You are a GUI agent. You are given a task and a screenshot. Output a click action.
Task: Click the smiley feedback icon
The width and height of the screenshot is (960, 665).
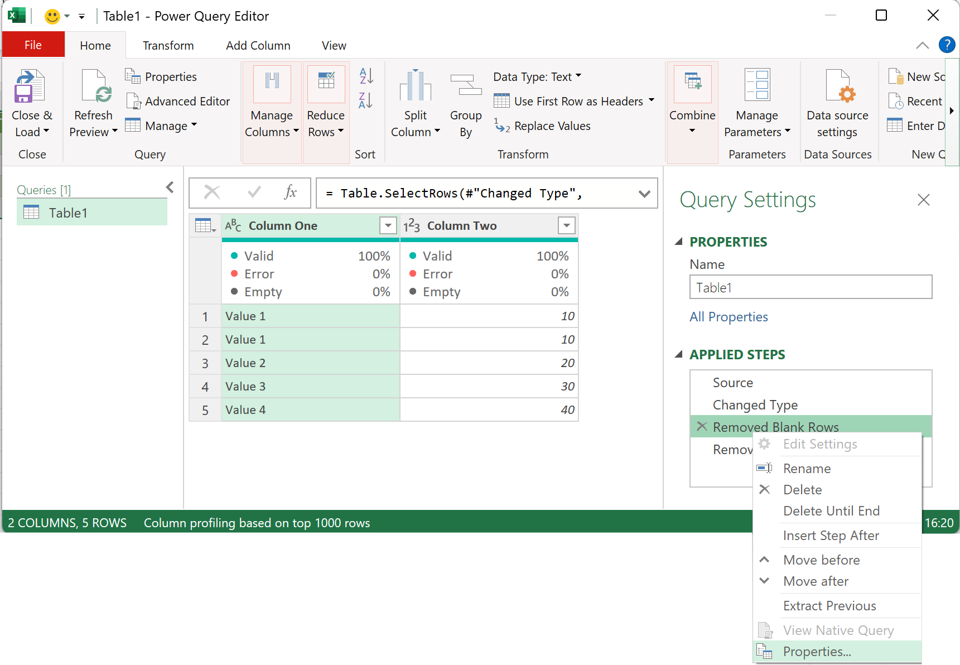52,16
